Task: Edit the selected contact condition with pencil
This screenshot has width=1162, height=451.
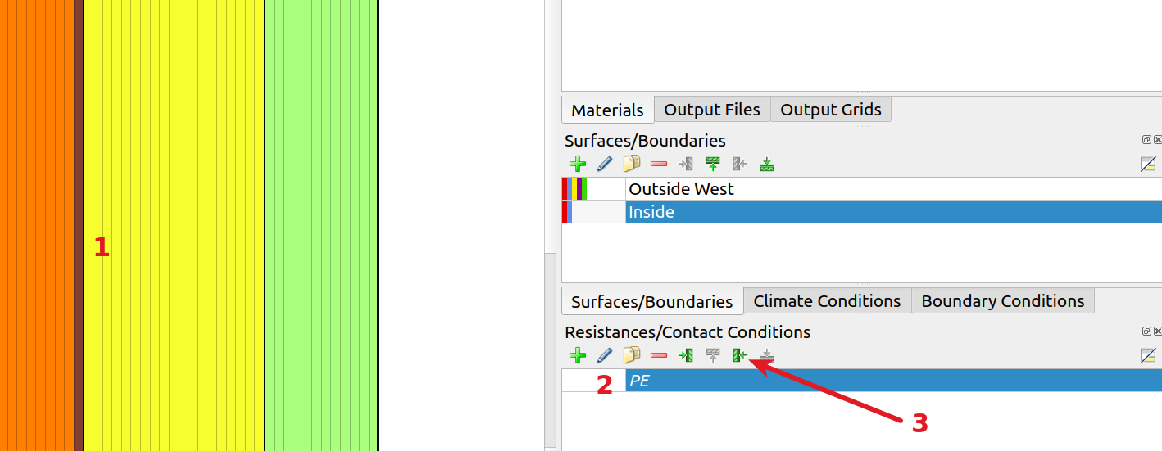Action: pos(605,355)
